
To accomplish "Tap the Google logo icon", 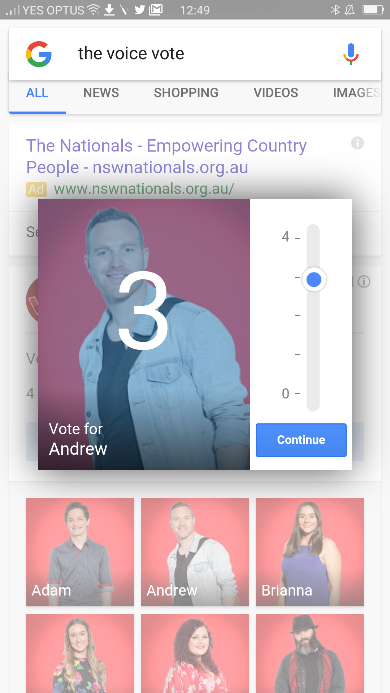I will pyautogui.click(x=39, y=54).
